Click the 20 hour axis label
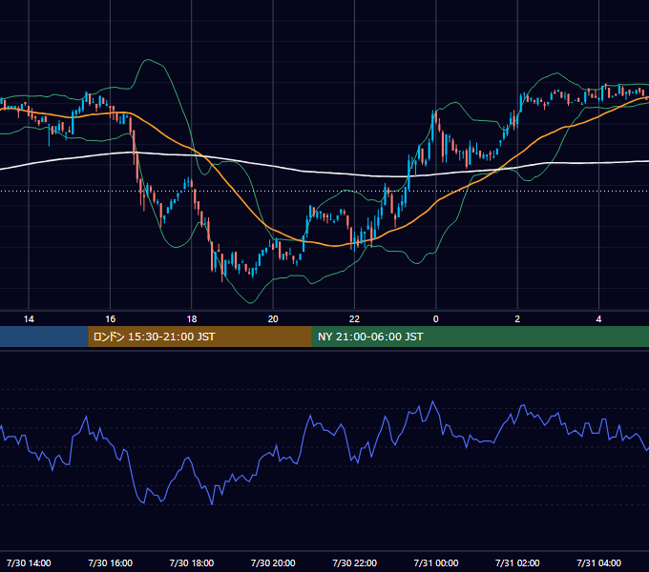The image size is (649, 572). tap(273, 319)
